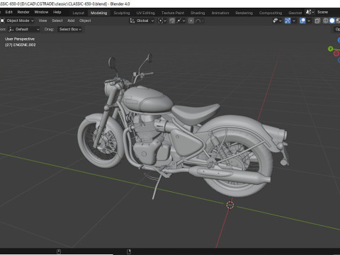Click the red X axis gizmo handle
Image resolution: width=340 pixels, height=255 pixels.
click(336, 53)
